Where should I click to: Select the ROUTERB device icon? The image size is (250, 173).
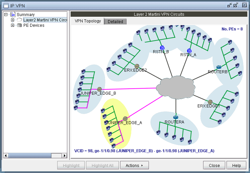coord(219,67)
